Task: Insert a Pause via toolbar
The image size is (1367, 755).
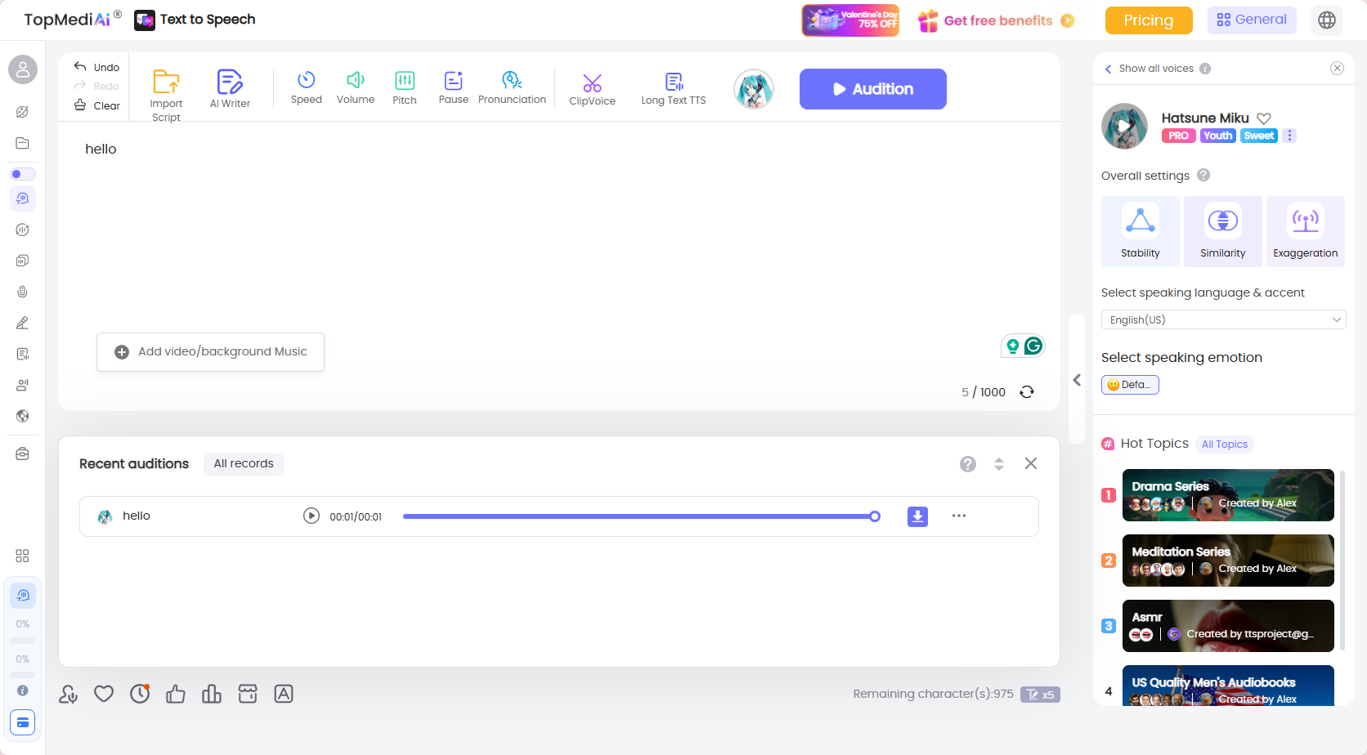Action: click(454, 87)
